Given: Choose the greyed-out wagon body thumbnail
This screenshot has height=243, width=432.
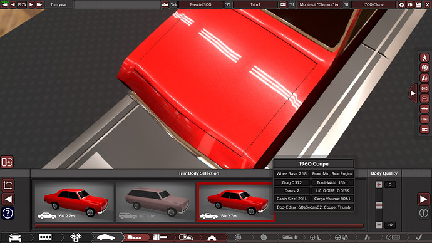Looking at the screenshot, I should 155,202.
